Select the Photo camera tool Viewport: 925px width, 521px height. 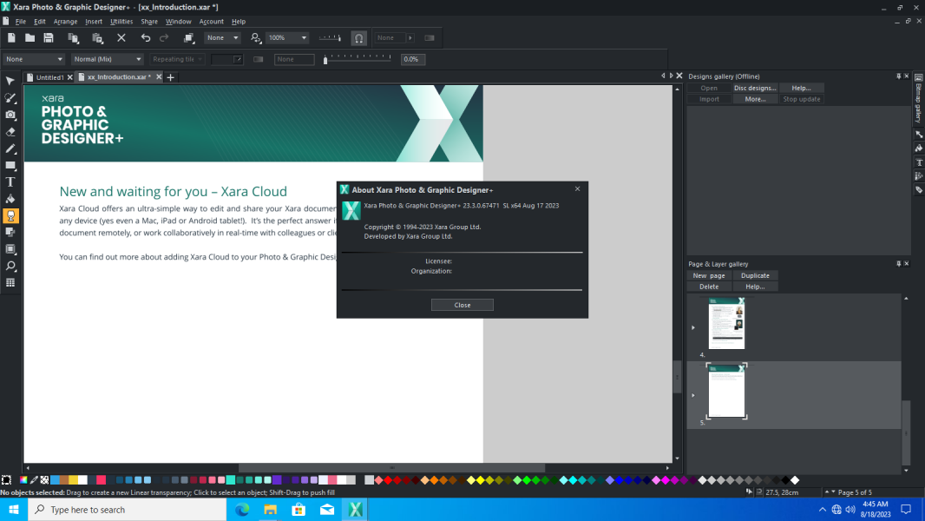pos(10,115)
